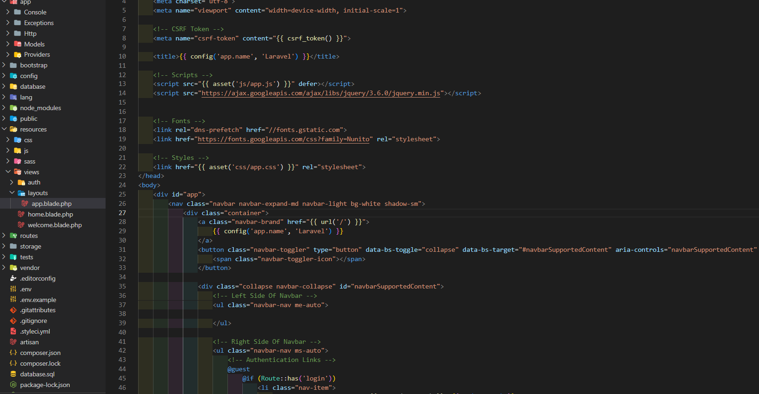
Task: Click the Laravel icon of app.blade.php
Action: tap(25, 204)
